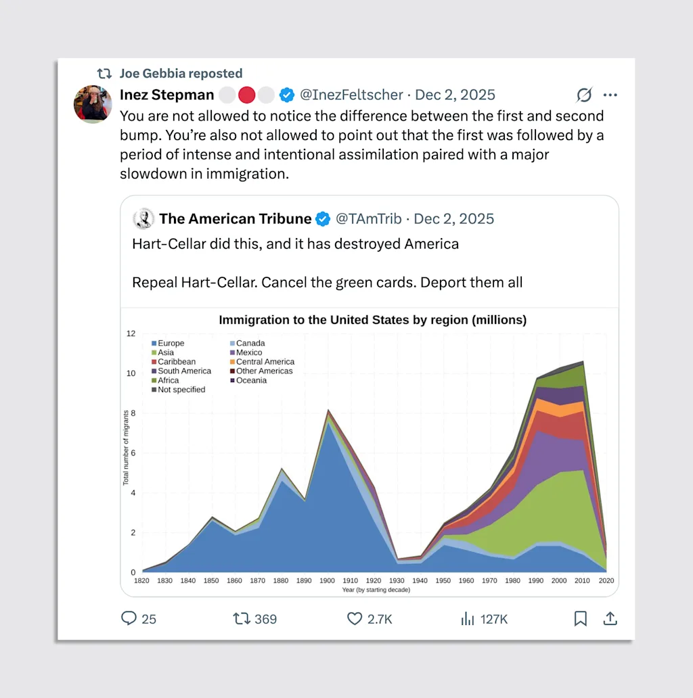Open The American Tribune avatar
Viewport: 693px width, 698px height.
[x=143, y=218]
